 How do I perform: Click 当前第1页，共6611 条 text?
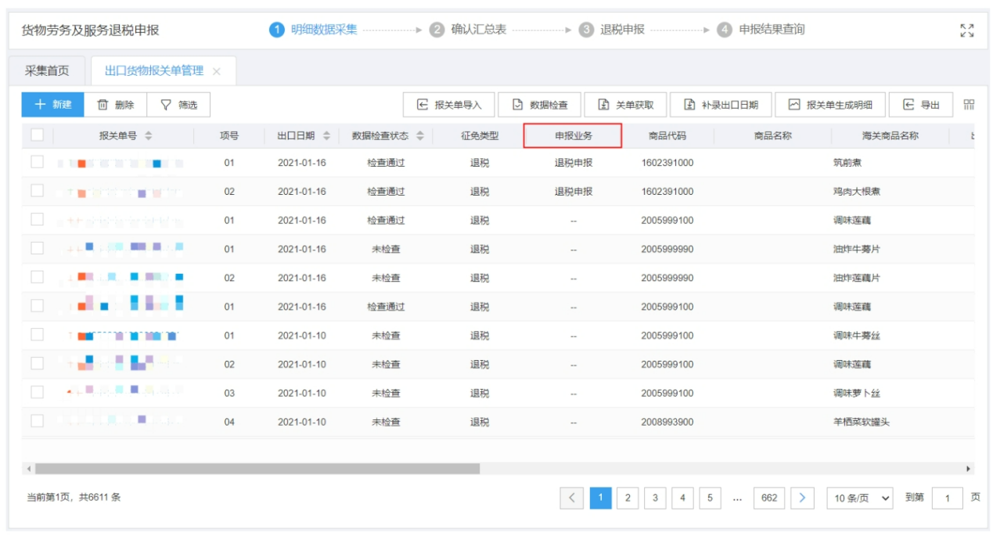pos(74,497)
